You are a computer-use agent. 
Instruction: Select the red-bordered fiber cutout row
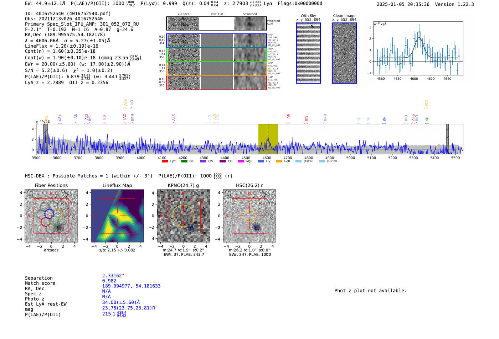click(x=216, y=83)
